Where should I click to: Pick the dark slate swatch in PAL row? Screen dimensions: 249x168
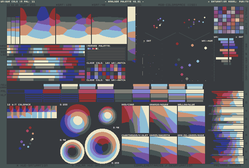click(x=70, y=91)
